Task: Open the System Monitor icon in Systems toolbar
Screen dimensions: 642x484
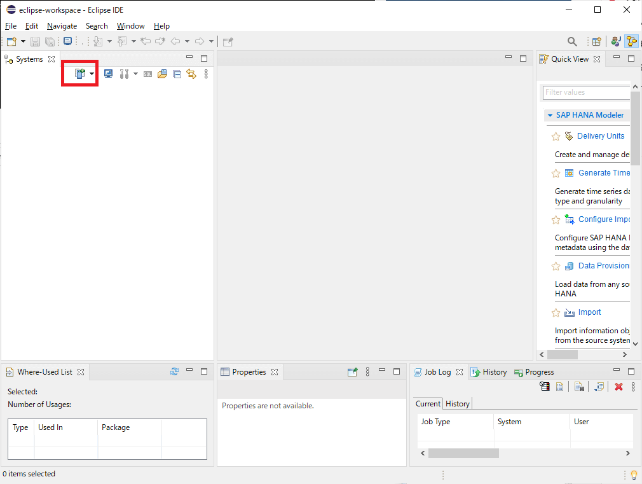Action: click(x=108, y=74)
